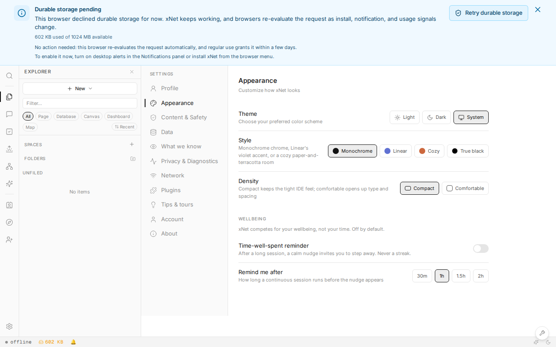
Task: Pick the Cozy terracotta style swatch
Action: tap(429, 151)
